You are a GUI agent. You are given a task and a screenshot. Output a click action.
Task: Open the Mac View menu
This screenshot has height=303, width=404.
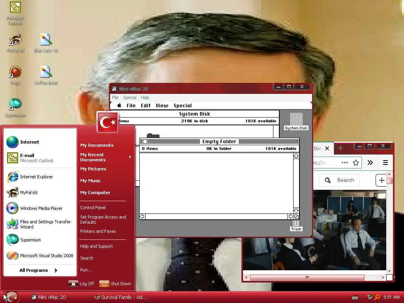162,105
